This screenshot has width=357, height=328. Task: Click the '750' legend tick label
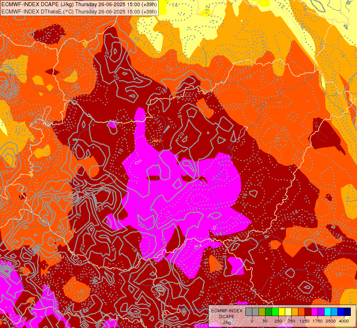(x=292, y=321)
